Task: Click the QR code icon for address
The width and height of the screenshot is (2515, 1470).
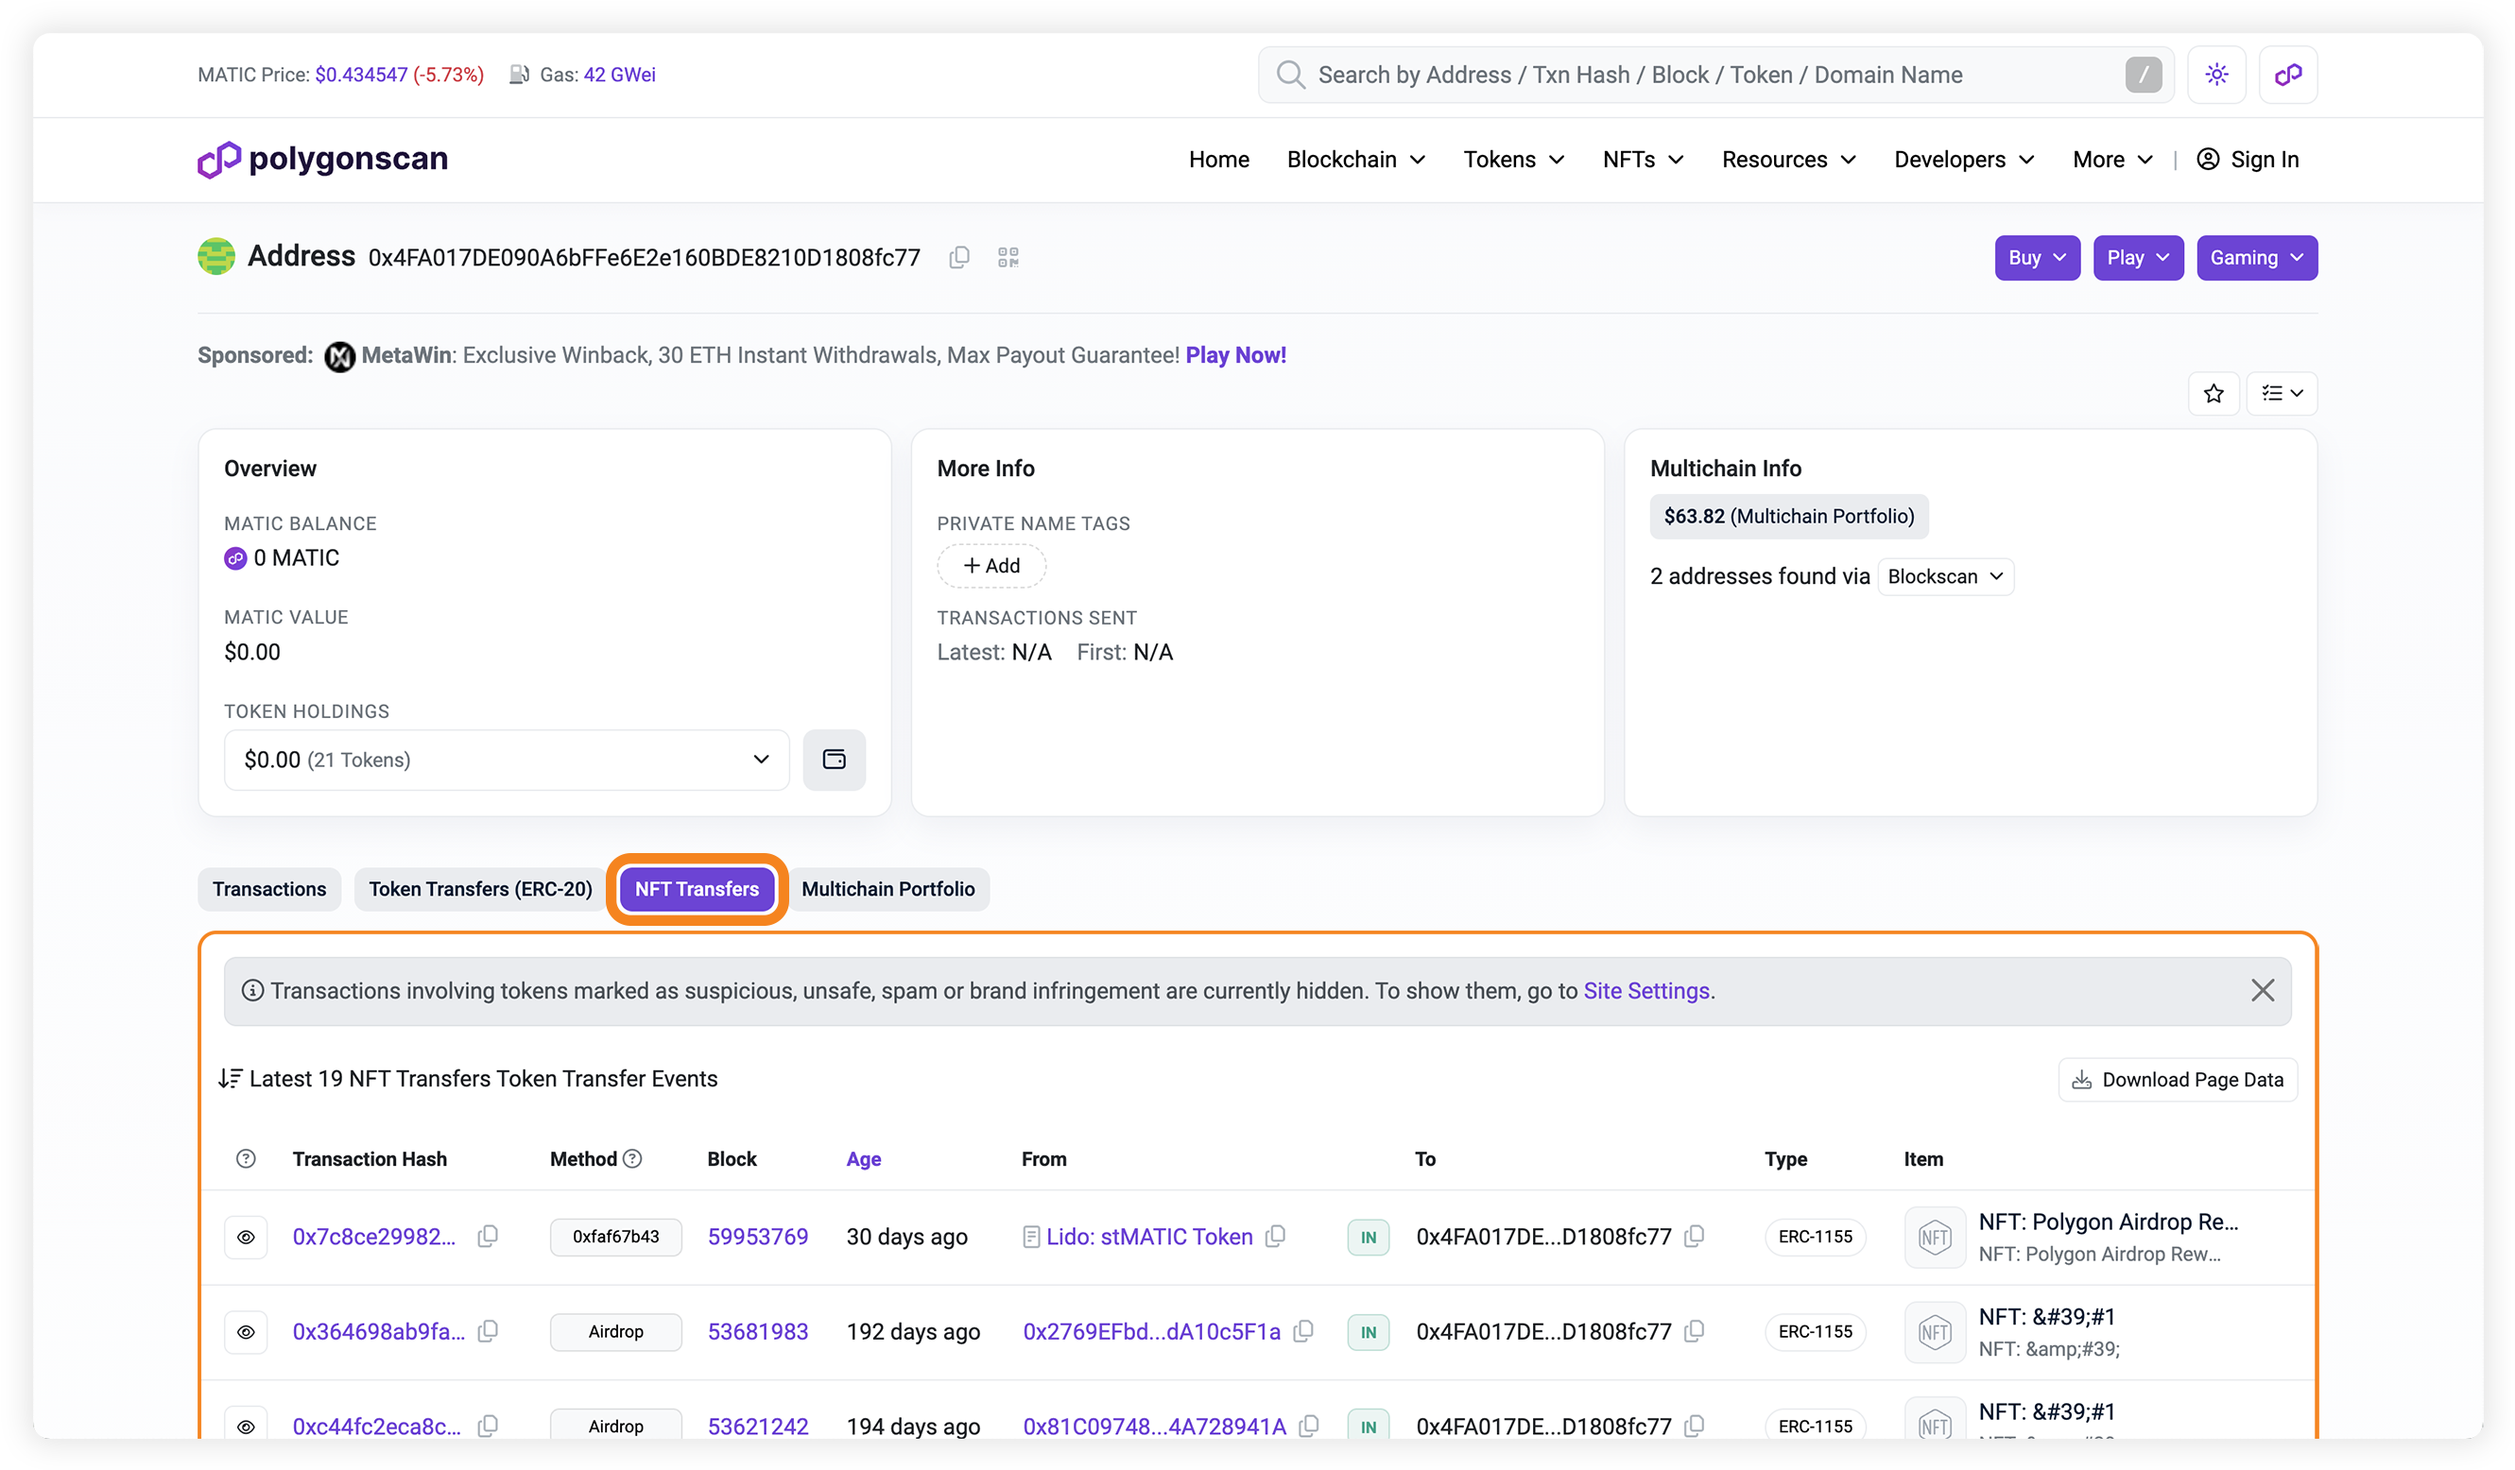Action: tap(1008, 257)
